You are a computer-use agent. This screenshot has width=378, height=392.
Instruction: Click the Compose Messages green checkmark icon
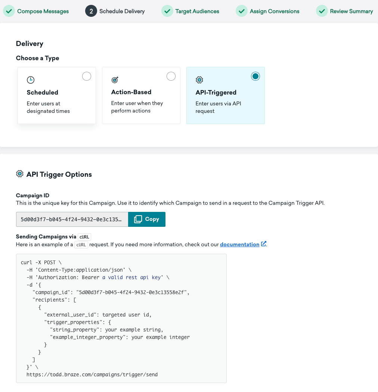9,11
